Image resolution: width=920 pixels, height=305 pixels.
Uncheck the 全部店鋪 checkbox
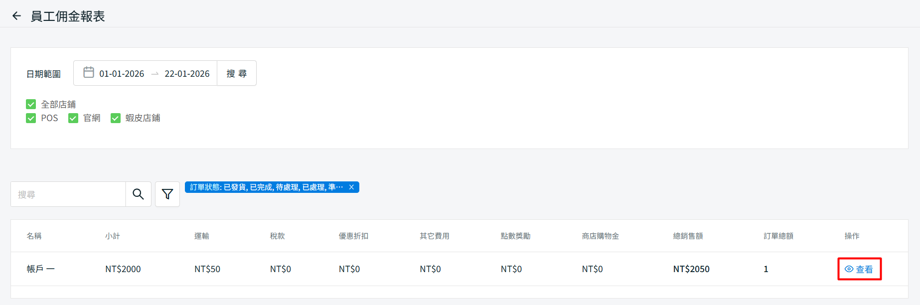31,104
